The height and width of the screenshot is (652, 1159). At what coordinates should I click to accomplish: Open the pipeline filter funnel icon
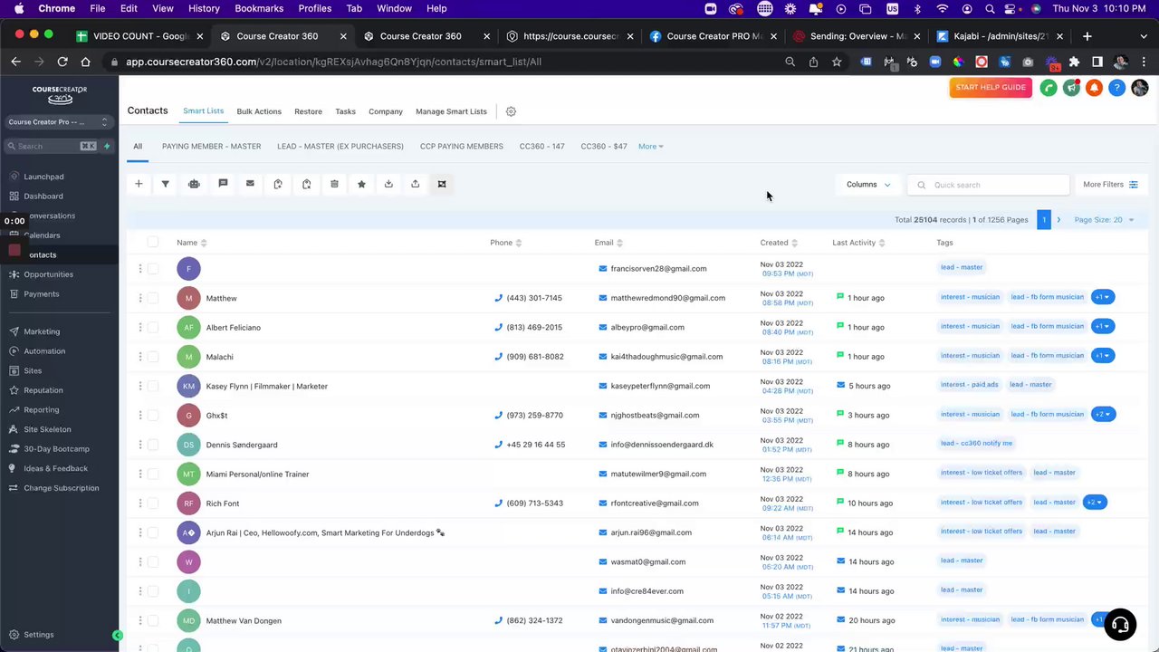166,184
